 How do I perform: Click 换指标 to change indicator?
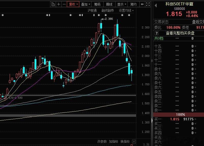[x=125, y=141]
